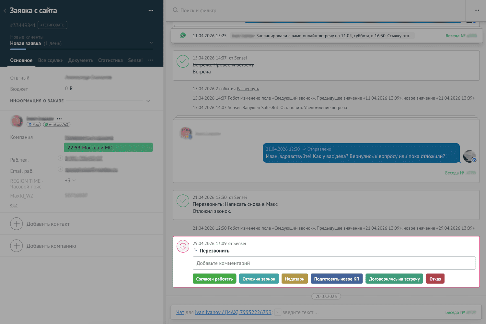Click the completed checkmark of the Встреча task
The image size is (486, 324).
[183, 61]
